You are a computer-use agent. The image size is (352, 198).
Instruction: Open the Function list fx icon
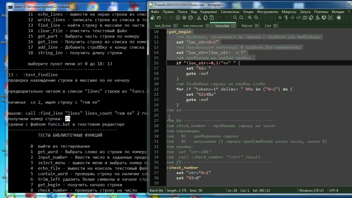[x=318, y=18]
